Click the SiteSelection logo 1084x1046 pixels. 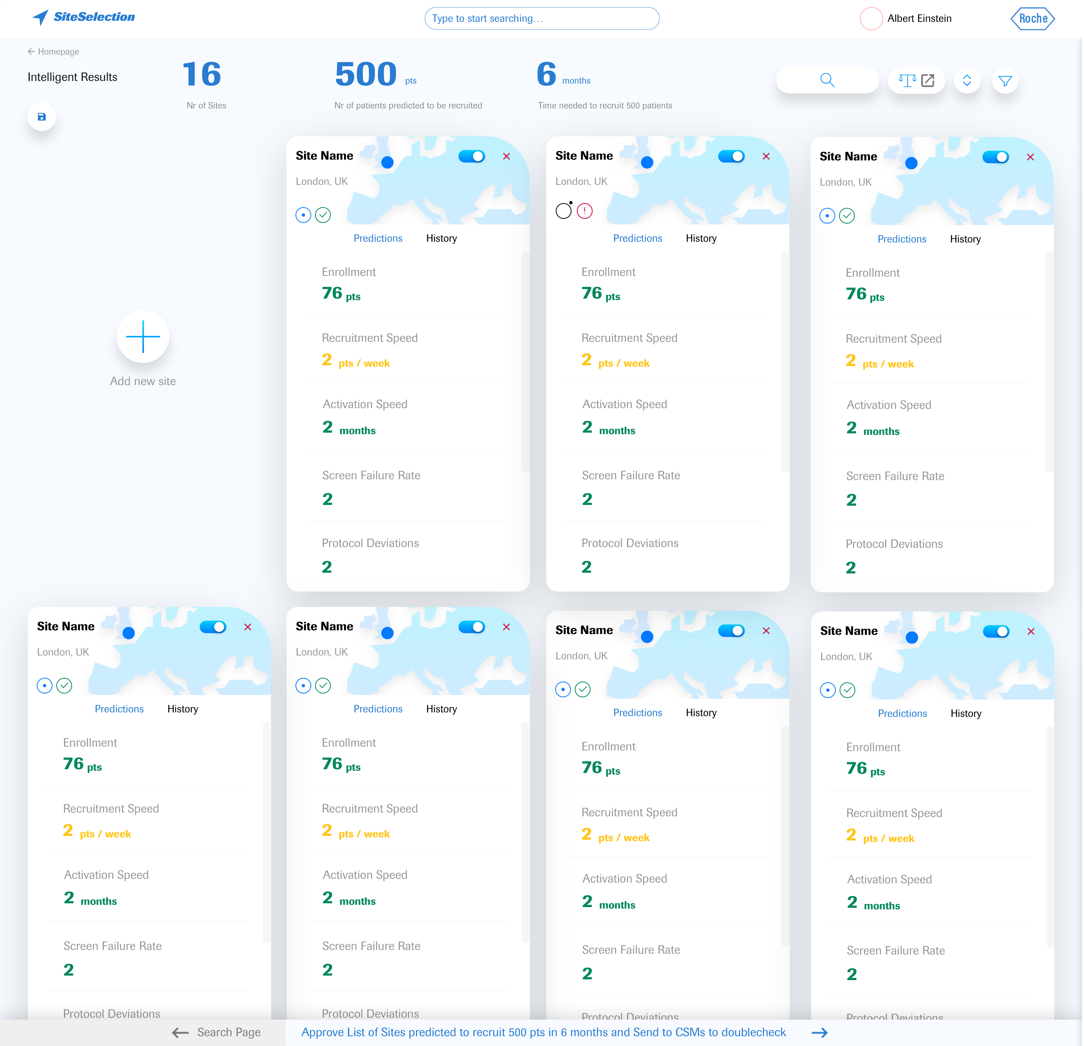pyautogui.click(x=84, y=17)
